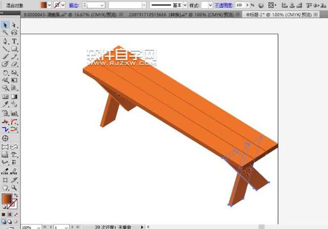Switch to the 0000043 .ai document tab
Viewport: 328px width, 229px height.
[x=70, y=15]
